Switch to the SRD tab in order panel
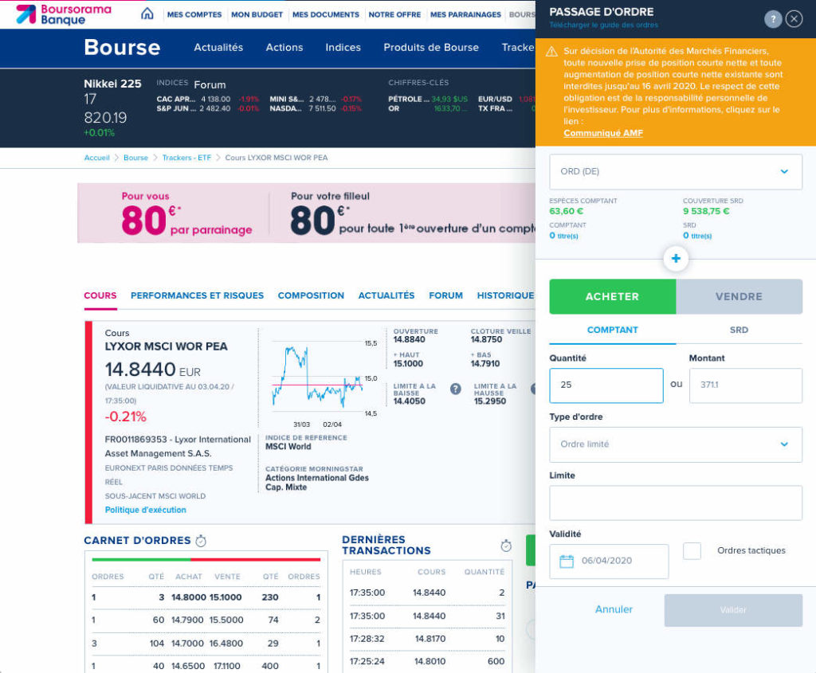The height and width of the screenshot is (673, 816). (x=739, y=330)
